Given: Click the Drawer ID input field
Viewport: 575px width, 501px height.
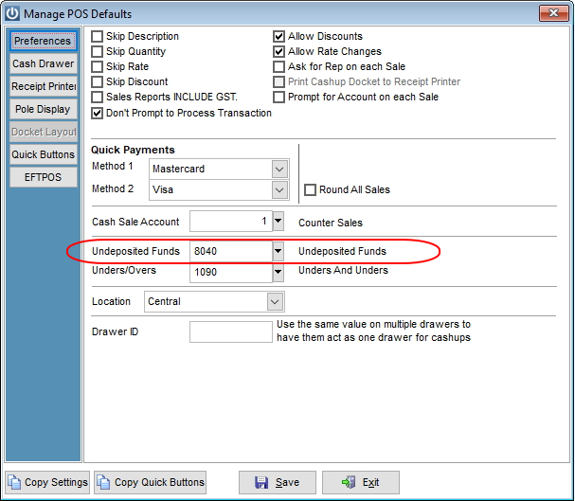Looking at the screenshot, I should tap(231, 331).
